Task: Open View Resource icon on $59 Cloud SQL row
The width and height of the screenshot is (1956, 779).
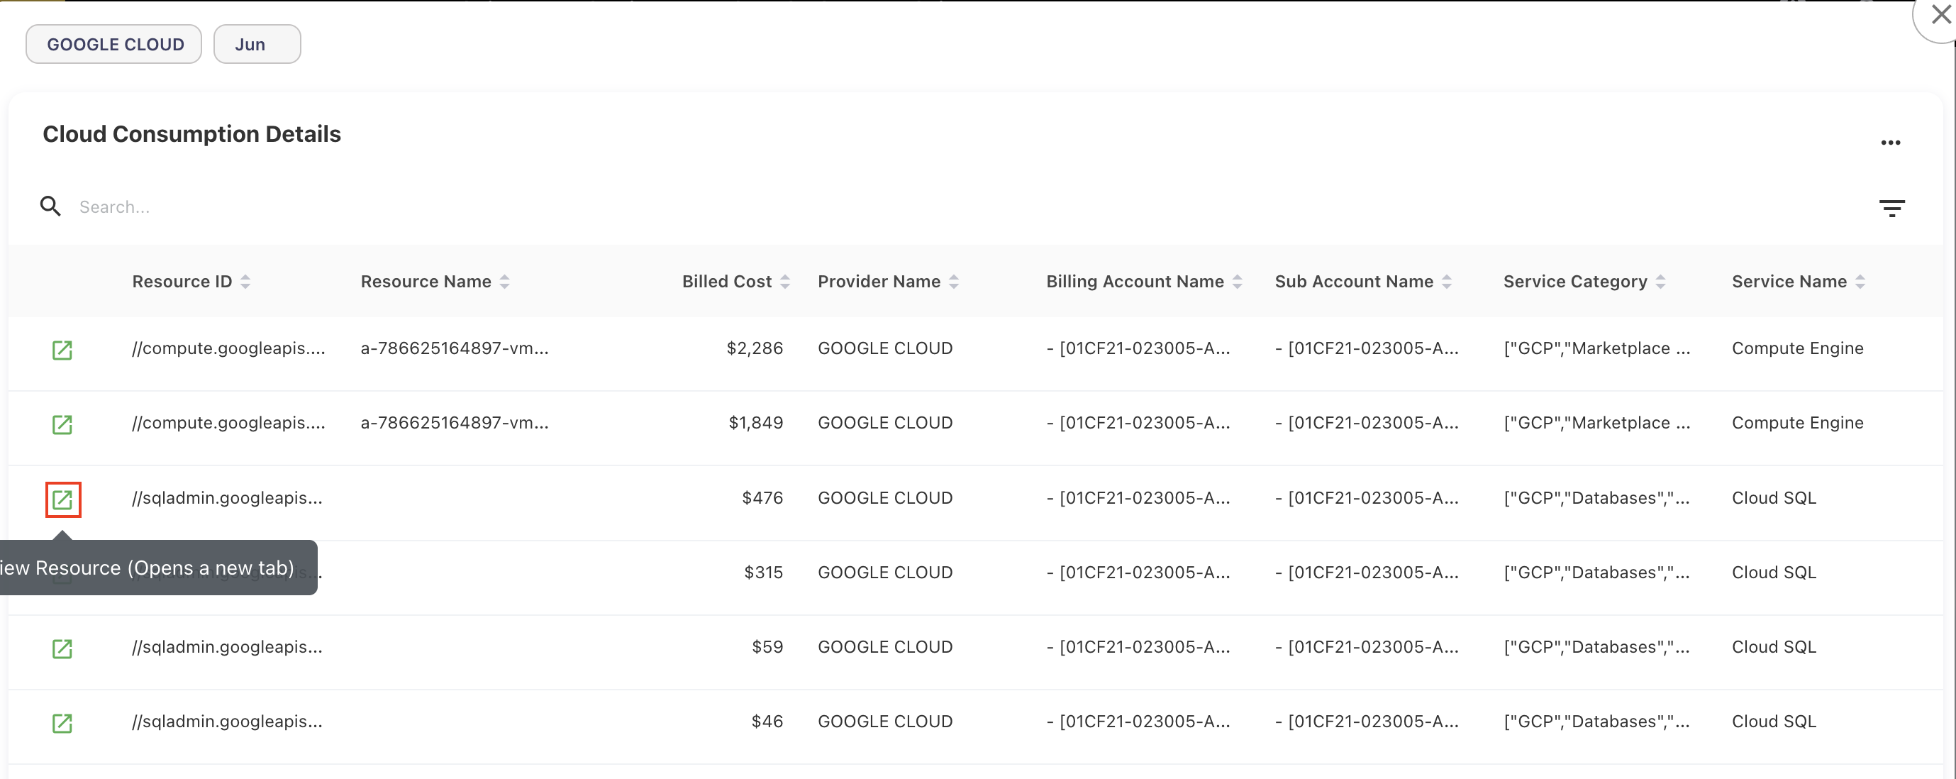Action: point(63,649)
